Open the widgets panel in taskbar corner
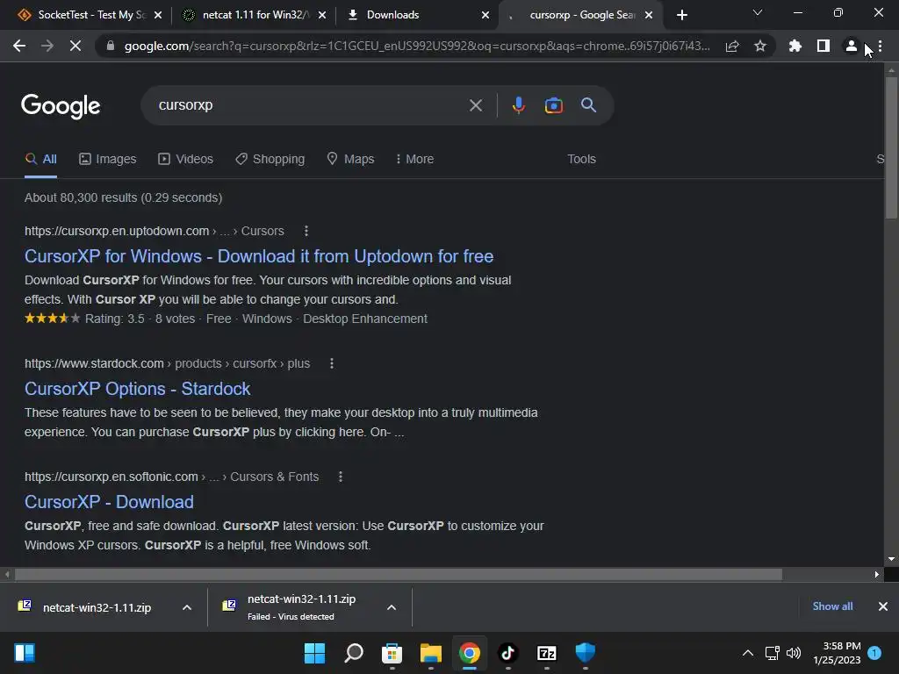This screenshot has height=674, width=899. point(25,653)
